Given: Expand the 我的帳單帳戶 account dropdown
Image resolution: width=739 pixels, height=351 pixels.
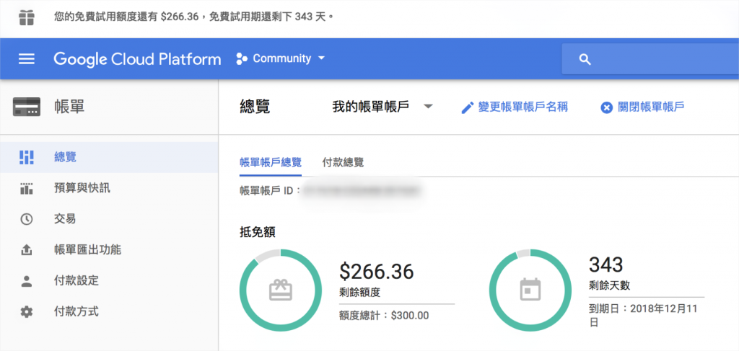Looking at the screenshot, I should [x=382, y=107].
